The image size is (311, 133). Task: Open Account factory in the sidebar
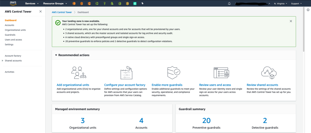click(x=13, y=56)
